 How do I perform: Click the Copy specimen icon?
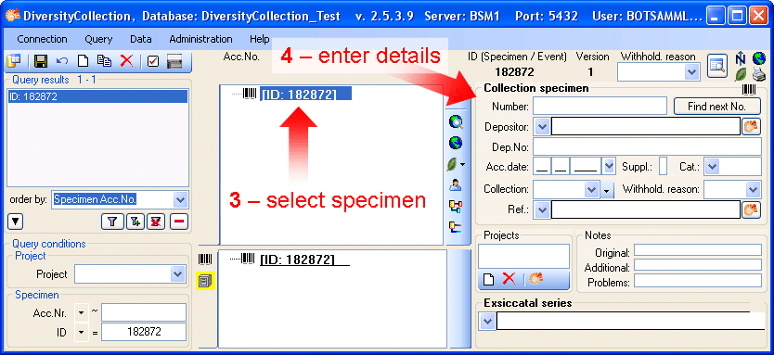pyautogui.click(x=104, y=61)
